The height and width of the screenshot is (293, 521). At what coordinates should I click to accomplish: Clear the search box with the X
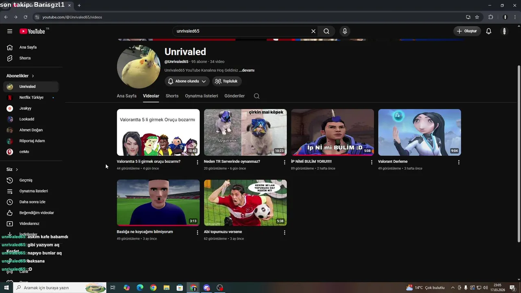click(x=313, y=31)
